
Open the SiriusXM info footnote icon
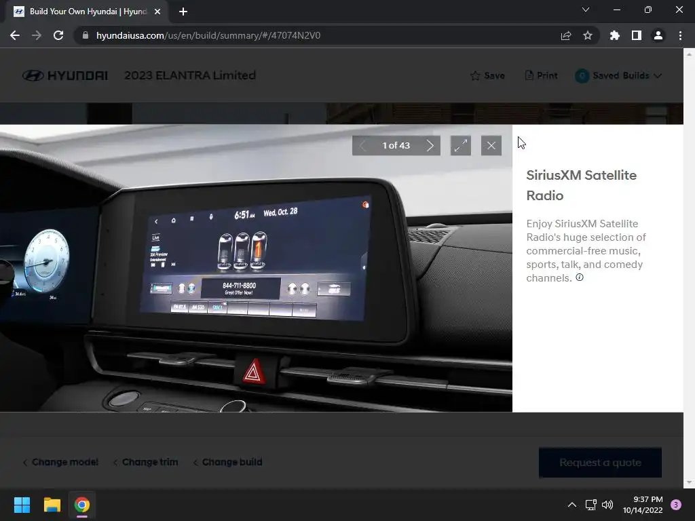tap(580, 277)
